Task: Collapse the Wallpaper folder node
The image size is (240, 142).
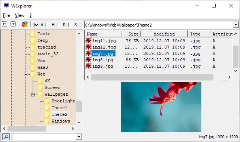Action: pos(33,95)
